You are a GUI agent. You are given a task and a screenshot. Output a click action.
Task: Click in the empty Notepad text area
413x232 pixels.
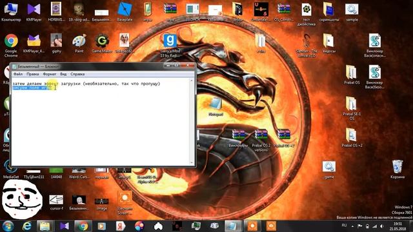pyautogui.click(x=100, y=126)
